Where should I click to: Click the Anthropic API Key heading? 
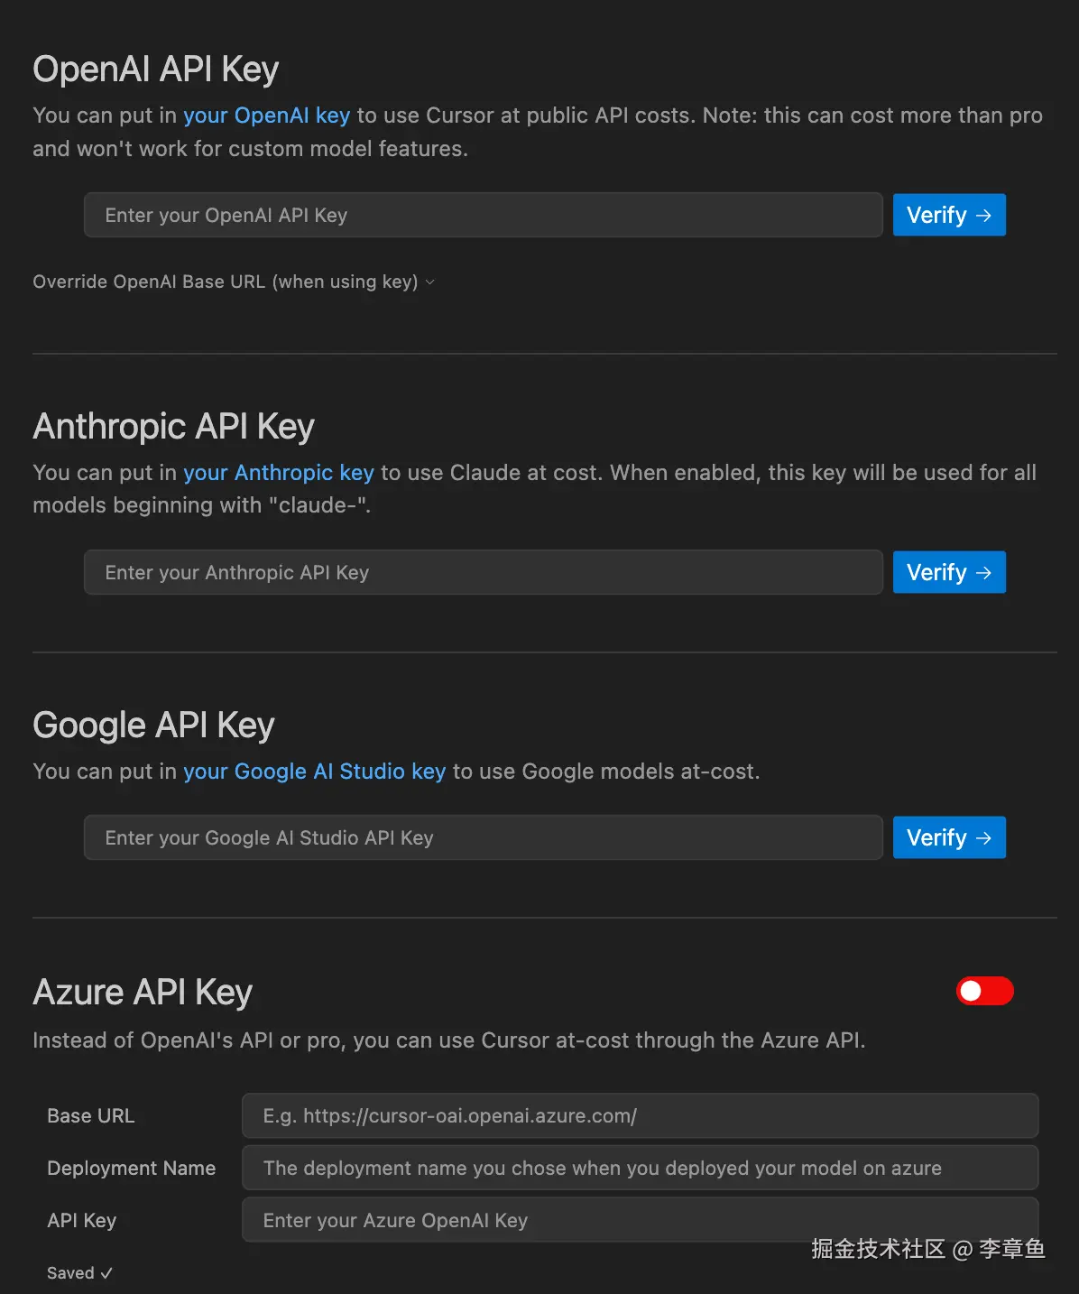point(173,426)
